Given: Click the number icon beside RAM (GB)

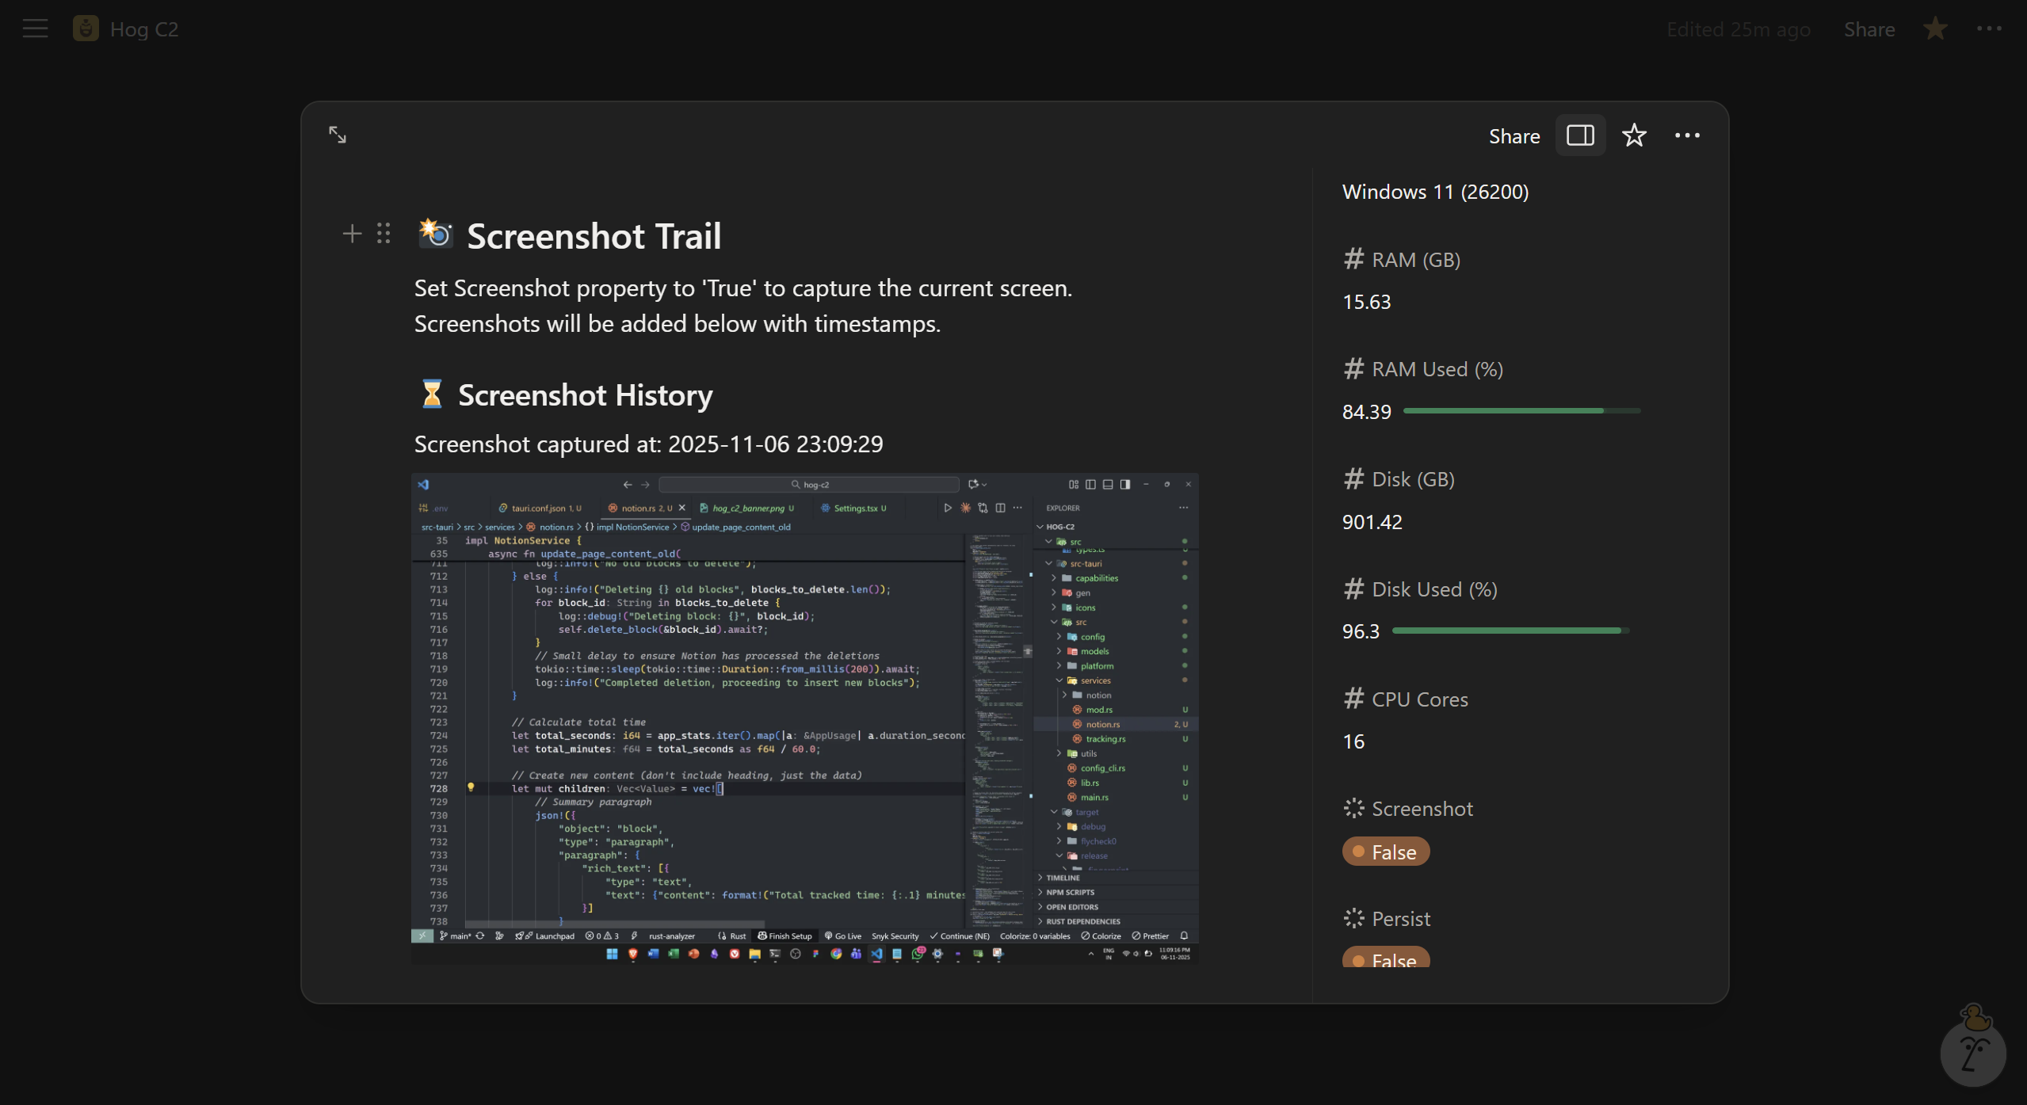Looking at the screenshot, I should tap(1354, 259).
